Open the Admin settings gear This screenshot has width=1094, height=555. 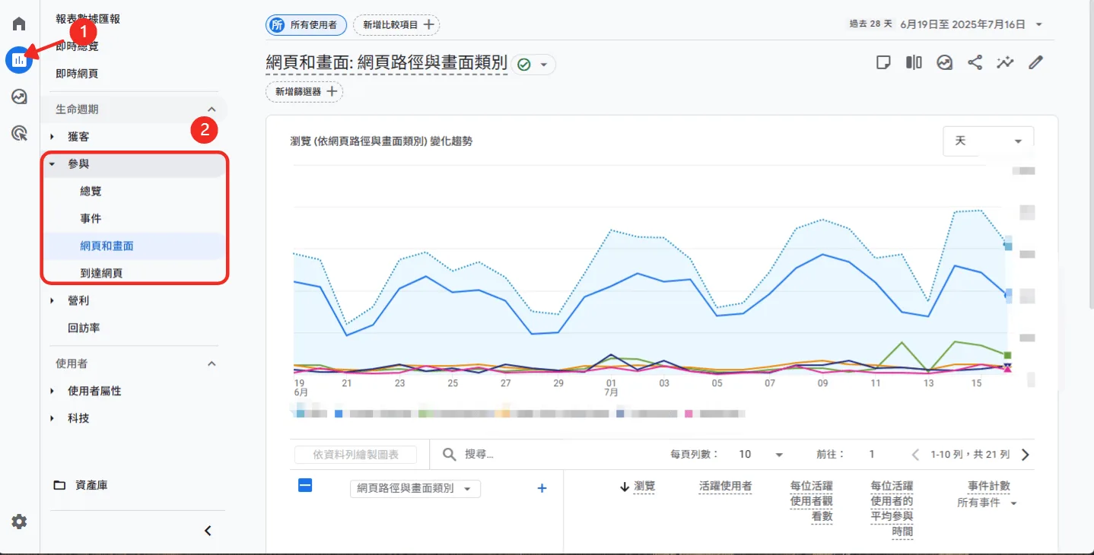point(18,522)
